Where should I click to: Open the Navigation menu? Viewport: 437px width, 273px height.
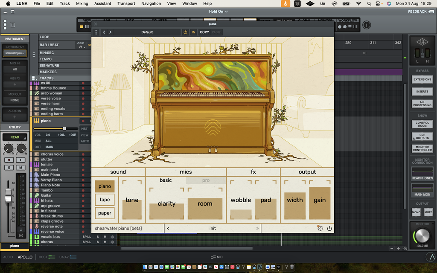coord(151,3)
